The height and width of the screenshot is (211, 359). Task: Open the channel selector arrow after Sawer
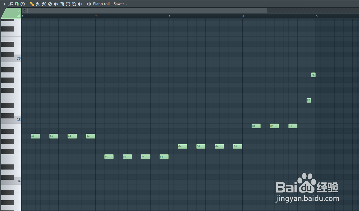(x=125, y=4)
